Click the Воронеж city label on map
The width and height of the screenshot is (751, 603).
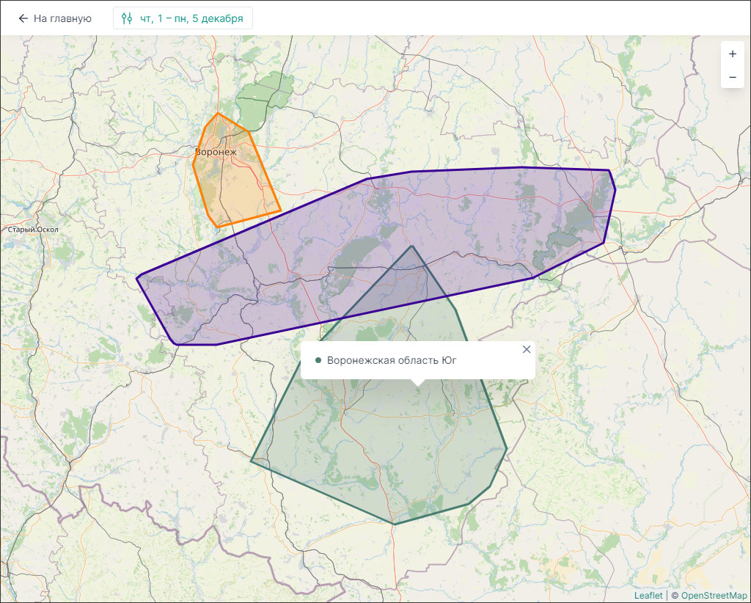pyautogui.click(x=216, y=152)
